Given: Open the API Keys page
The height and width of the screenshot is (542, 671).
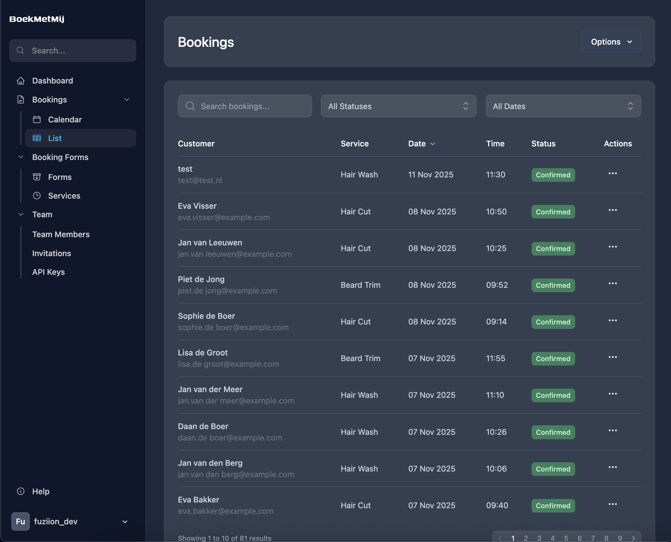Looking at the screenshot, I should click(x=48, y=272).
